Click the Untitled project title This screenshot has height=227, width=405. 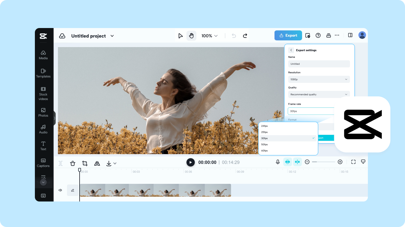[89, 36]
